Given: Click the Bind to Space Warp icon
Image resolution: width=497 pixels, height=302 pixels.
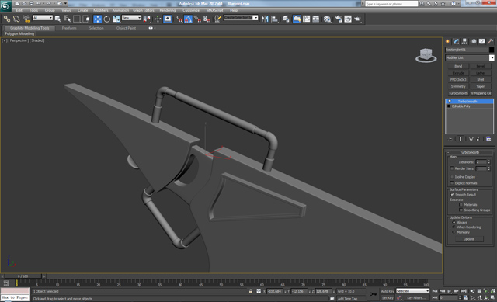Looking at the screenshot, I should (26, 19).
